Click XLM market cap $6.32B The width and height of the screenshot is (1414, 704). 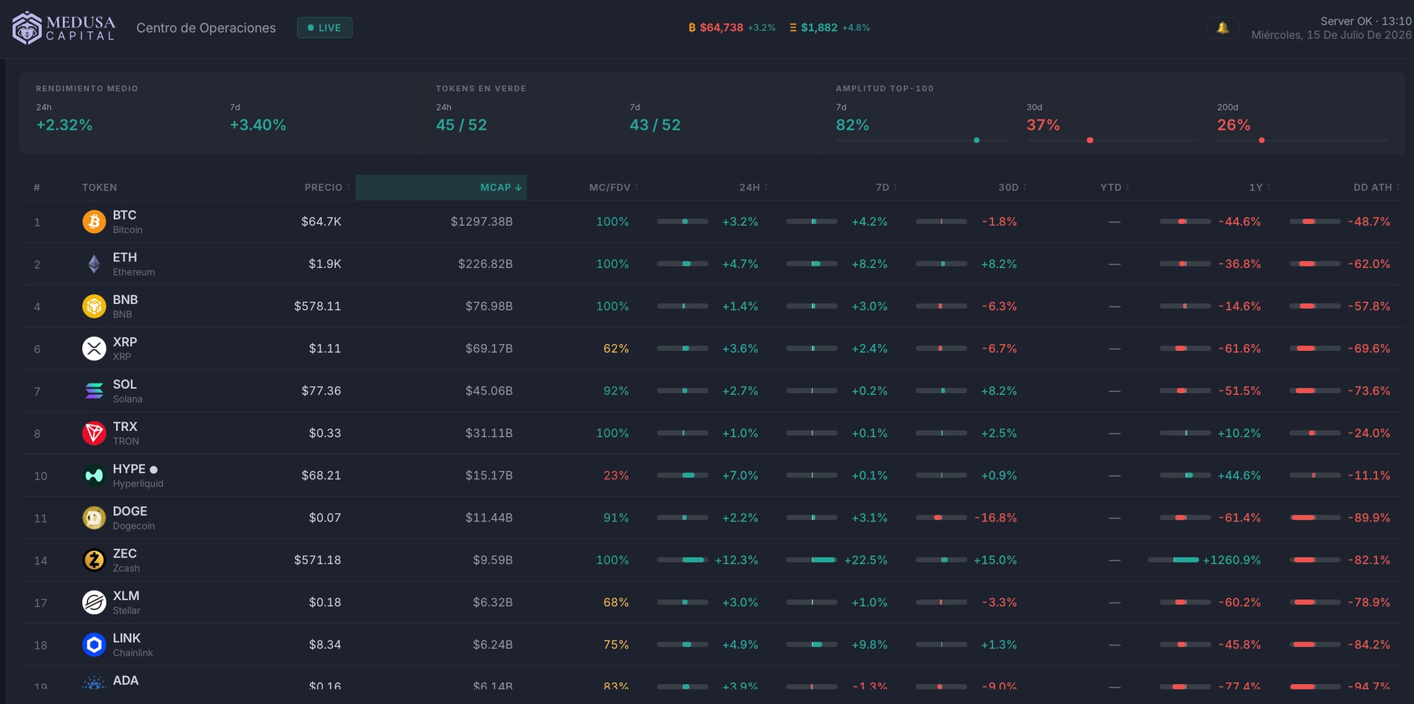[493, 602]
